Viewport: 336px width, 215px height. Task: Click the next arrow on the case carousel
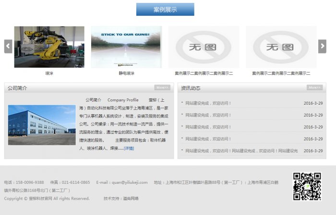(x=322, y=46)
